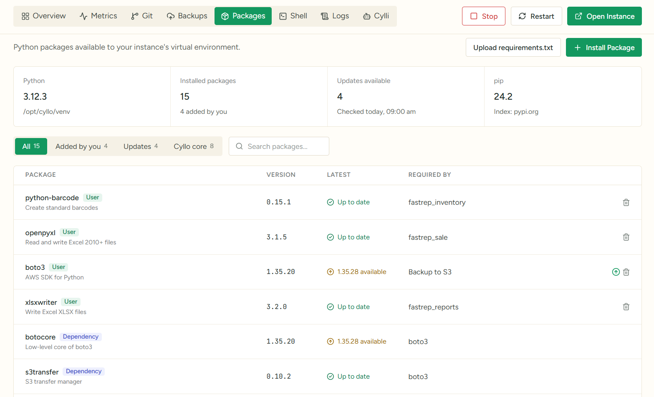The image size is (654, 397).
Task: Click the Backup to S3 entry
Action: click(430, 272)
